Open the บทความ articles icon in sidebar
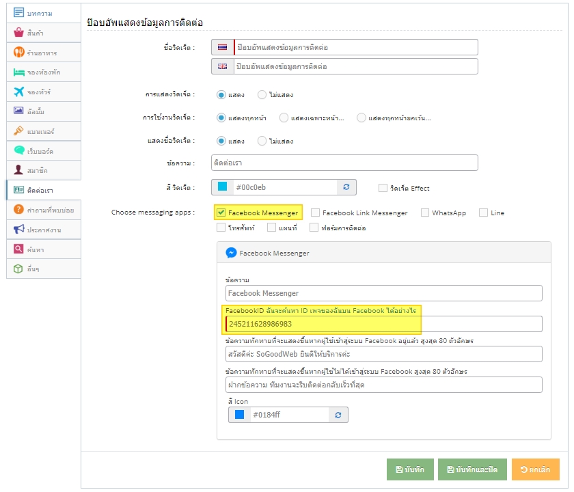 tap(18, 13)
